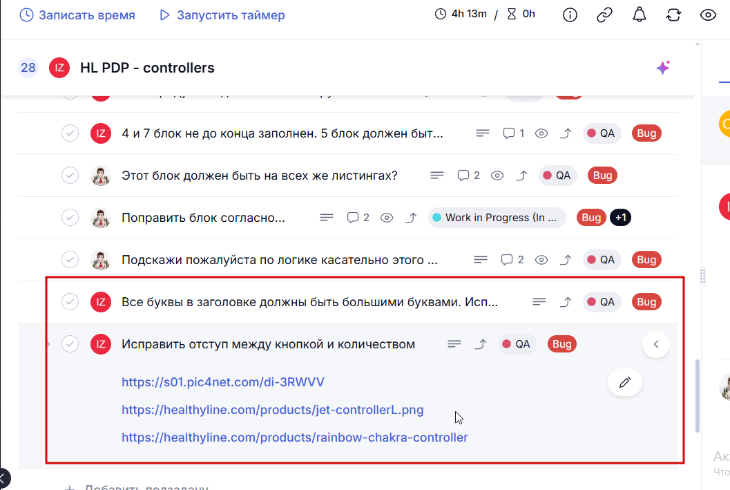
Task: Open description icon of 'Этот блок' row
Action: (x=436, y=176)
